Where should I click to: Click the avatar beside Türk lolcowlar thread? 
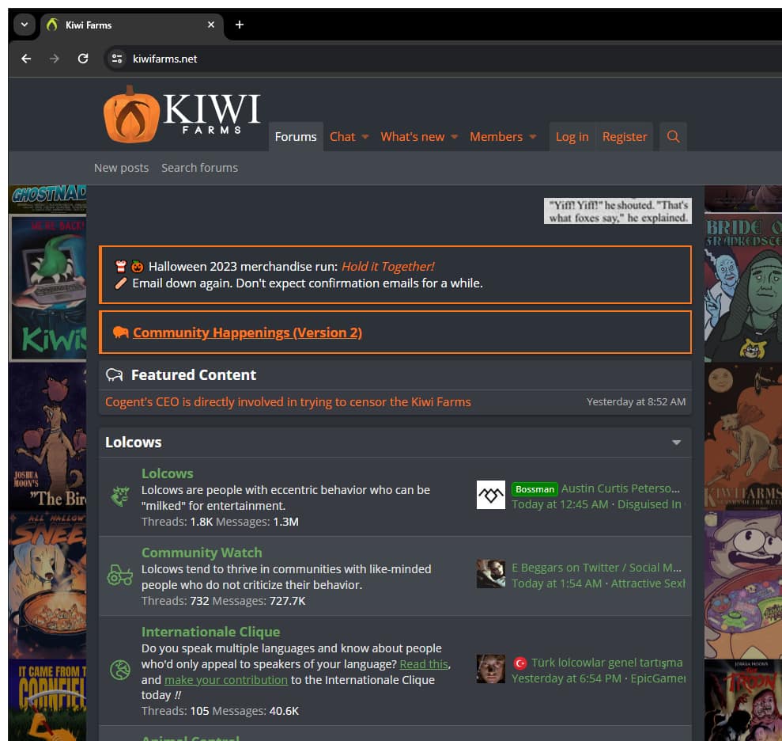pyautogui.click(x=491, y=669)
